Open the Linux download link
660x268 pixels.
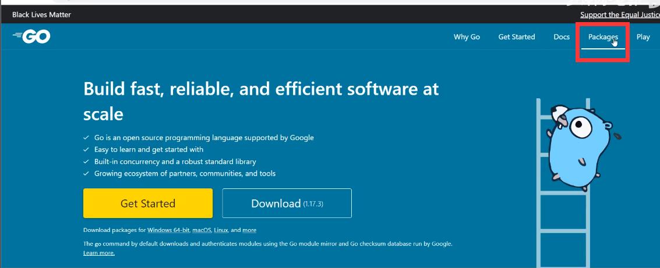(x=221, y=230)
